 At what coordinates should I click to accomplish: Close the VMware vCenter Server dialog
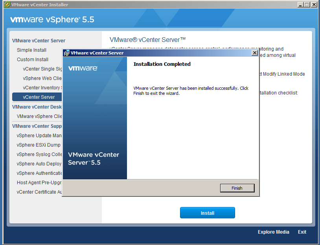(254, 53)
